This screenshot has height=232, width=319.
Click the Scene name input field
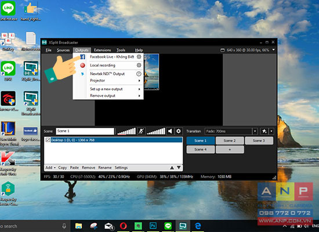[x=85, y=131]
